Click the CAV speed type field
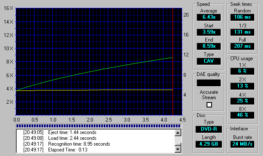This screenshot has height=156, width=263. coord(209,61)
